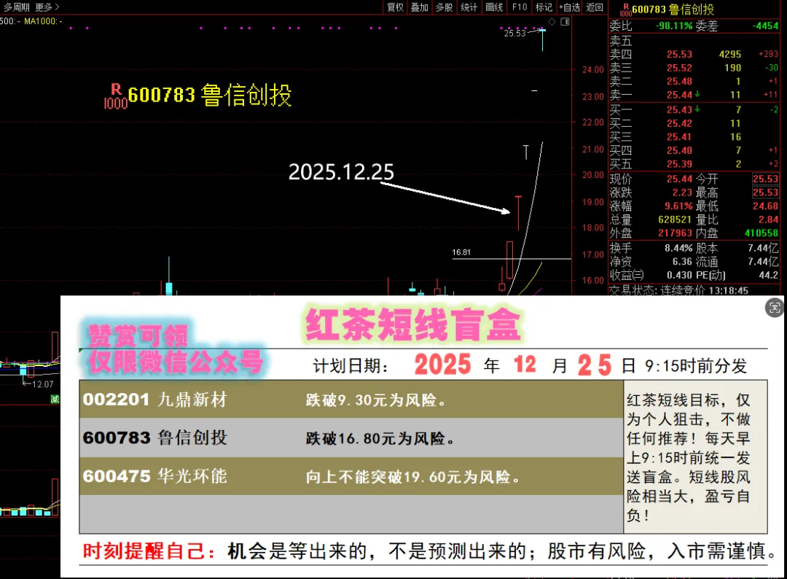787x579 pixels.
Task: Click the 净资 value 6.36
Action: coord(682,262)
